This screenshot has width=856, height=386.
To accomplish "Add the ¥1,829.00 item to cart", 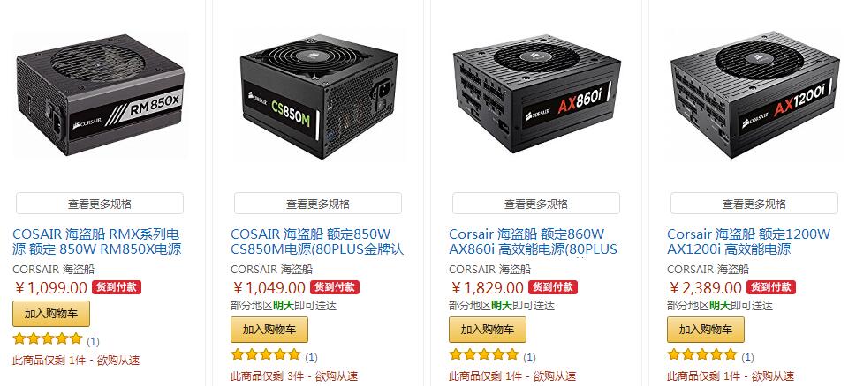I will (488, 330).
